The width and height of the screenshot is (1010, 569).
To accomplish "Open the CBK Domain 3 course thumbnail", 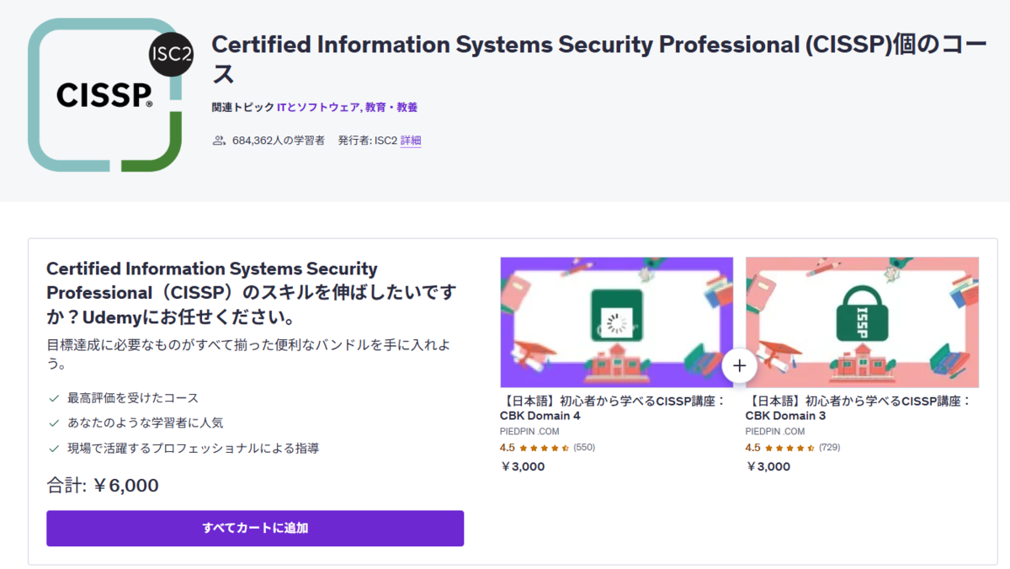I will 862,322.
